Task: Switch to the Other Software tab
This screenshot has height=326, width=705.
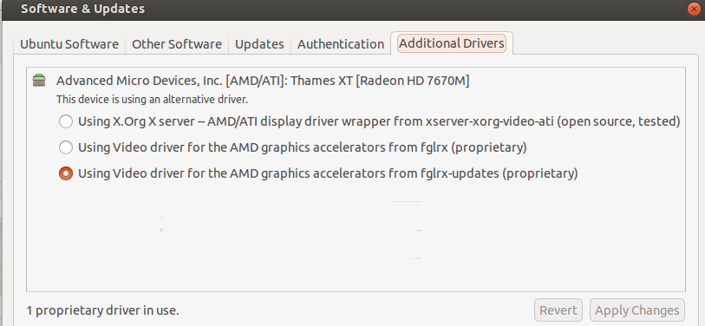Action: point(177,44)
